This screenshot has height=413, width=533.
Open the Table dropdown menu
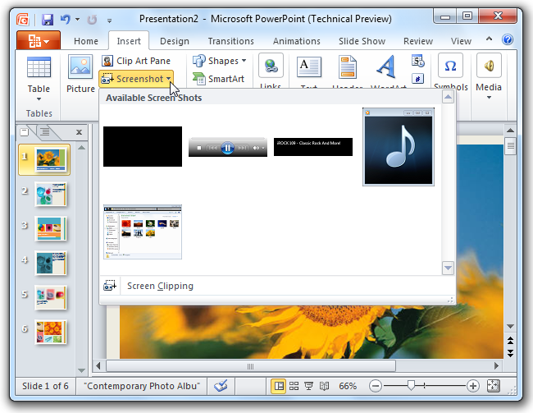(x=39, y=99)
